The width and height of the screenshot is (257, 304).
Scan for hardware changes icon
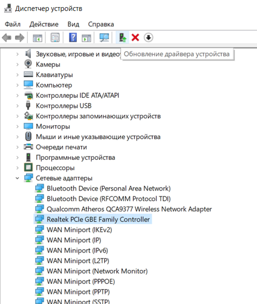click(x=104, y=38)
